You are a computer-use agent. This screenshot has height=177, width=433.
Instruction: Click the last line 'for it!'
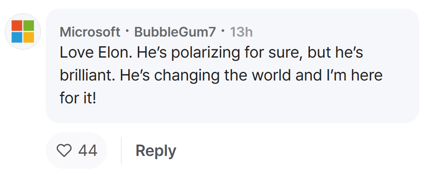click(x=78, y=98)
